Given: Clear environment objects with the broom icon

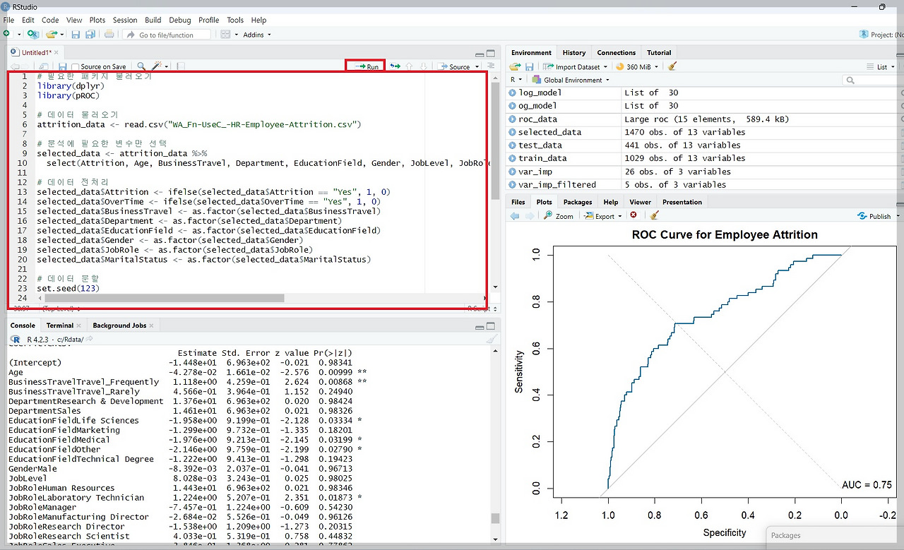Looking at the screenshot, I should (672, 66).
